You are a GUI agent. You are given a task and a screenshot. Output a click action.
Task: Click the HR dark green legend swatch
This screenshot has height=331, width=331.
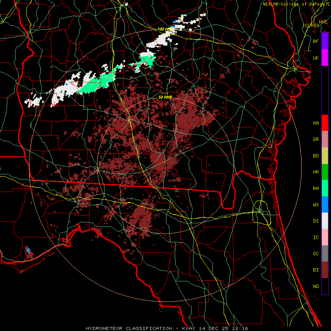[325, 172]
